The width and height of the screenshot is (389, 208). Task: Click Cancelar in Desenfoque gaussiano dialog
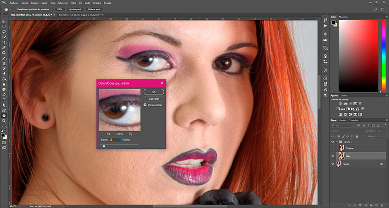click(x=154, y=99)
